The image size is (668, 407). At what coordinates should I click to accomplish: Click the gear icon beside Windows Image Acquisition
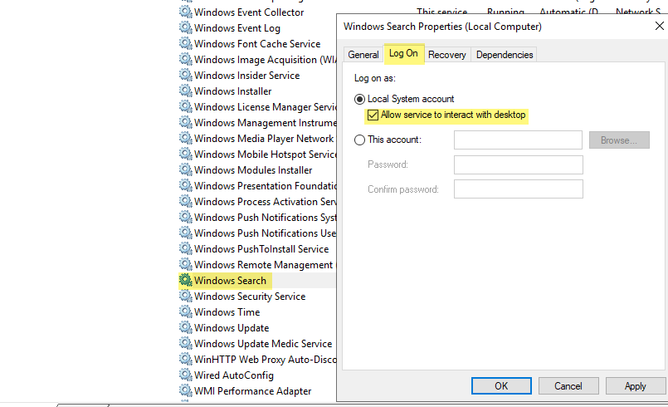[x=185, y=59]
